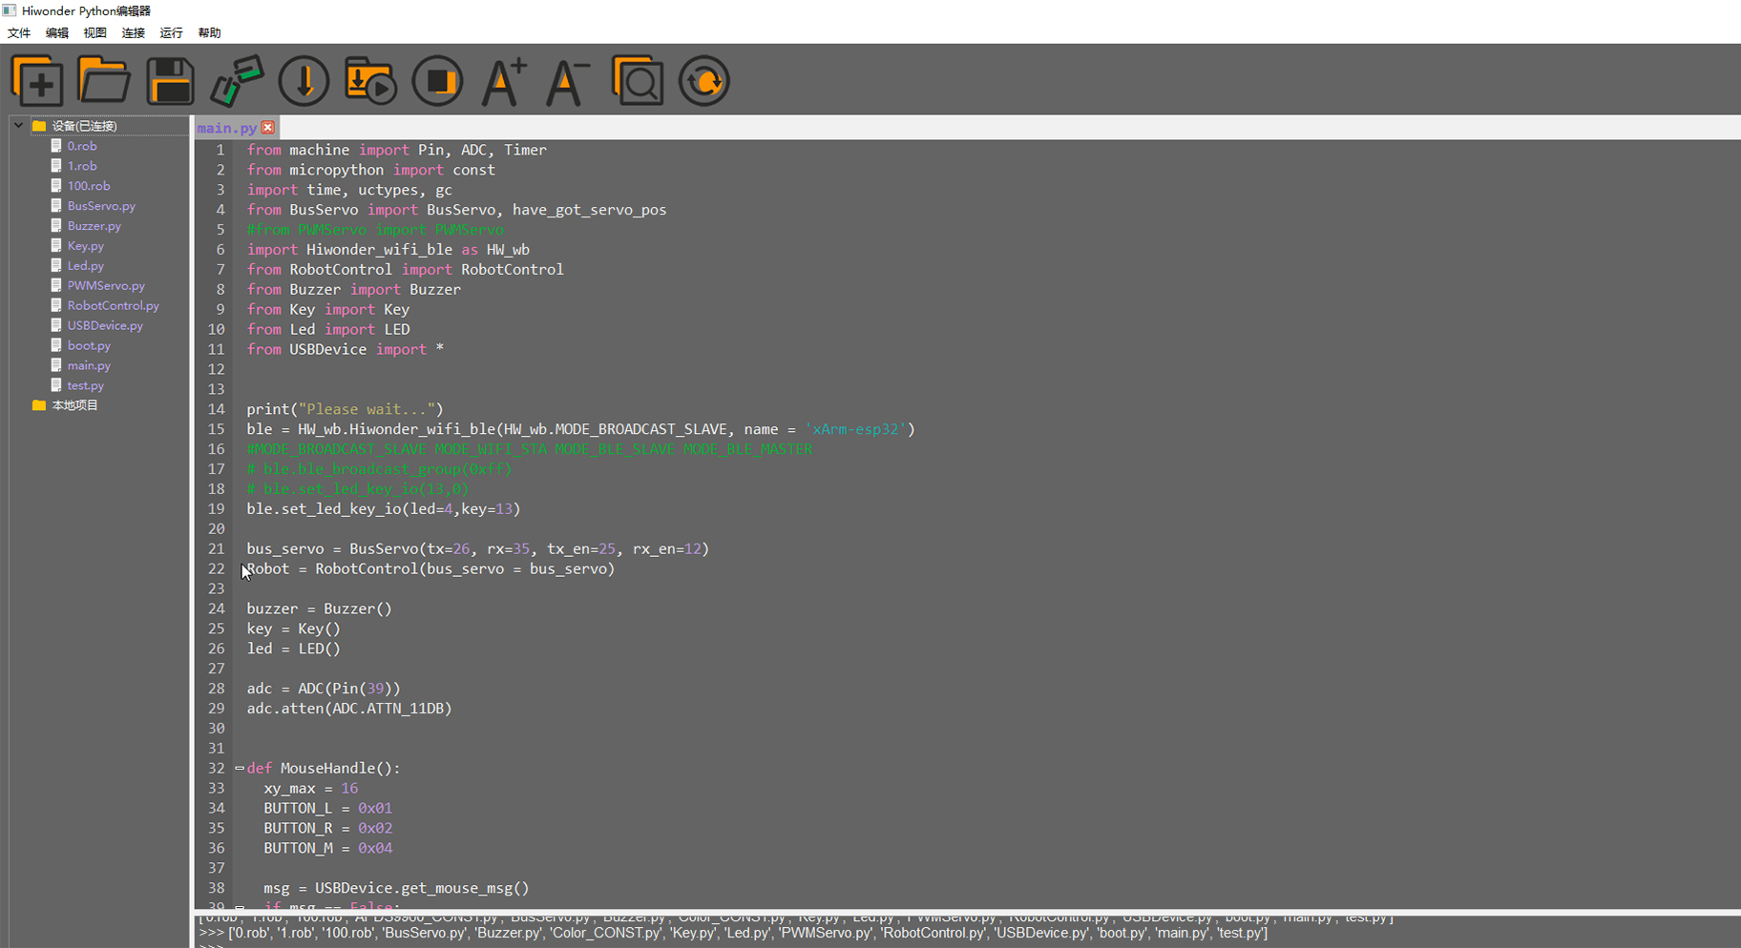Select USBDevice.py in device tree

tap(105, 326)
